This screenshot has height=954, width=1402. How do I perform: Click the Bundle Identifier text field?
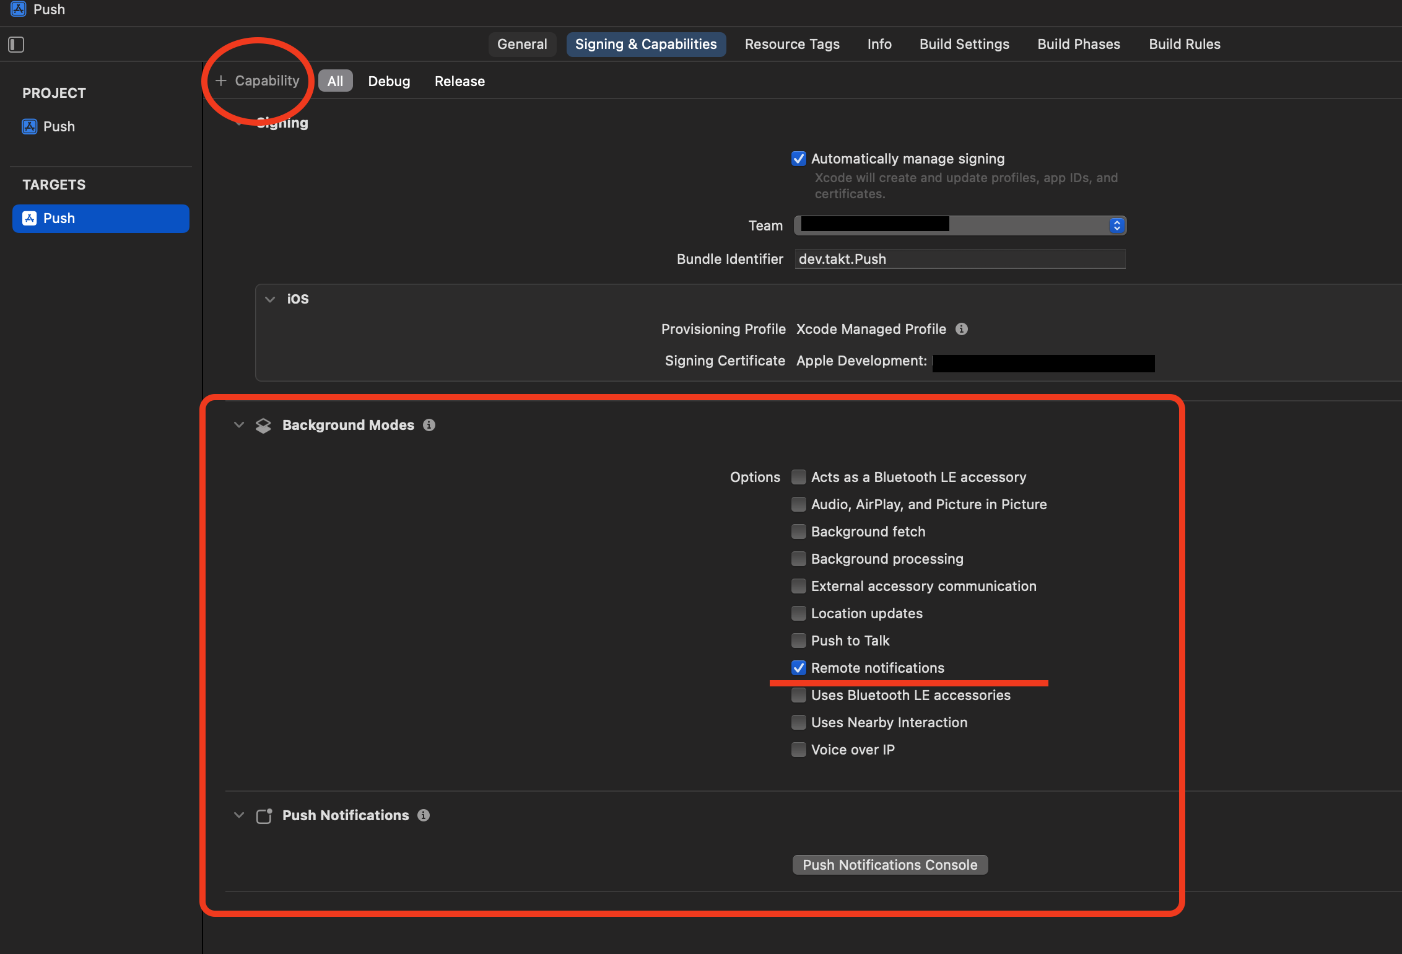[960, 259]
